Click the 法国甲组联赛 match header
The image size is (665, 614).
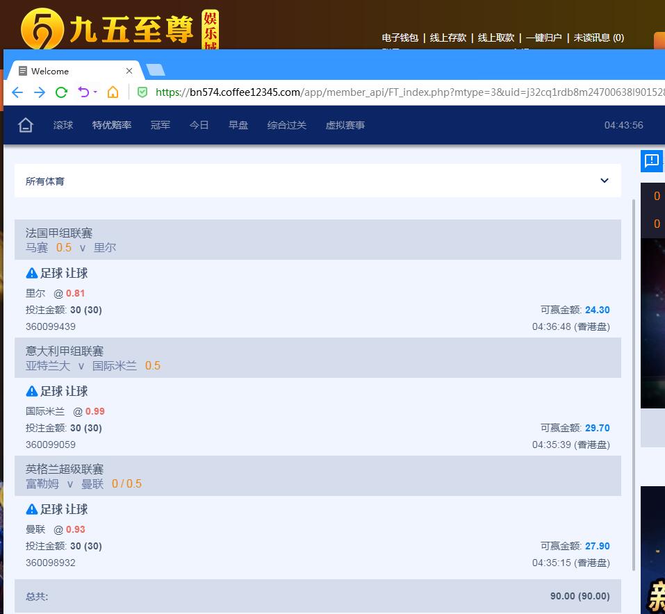point(318,240)
